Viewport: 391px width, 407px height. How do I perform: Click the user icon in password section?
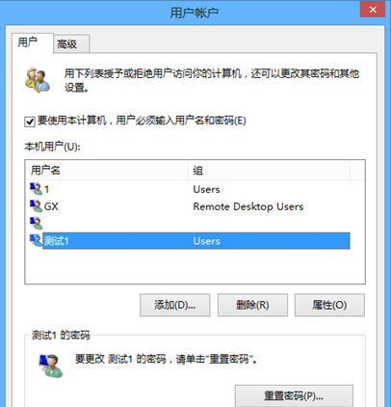(x=51, y=366)
